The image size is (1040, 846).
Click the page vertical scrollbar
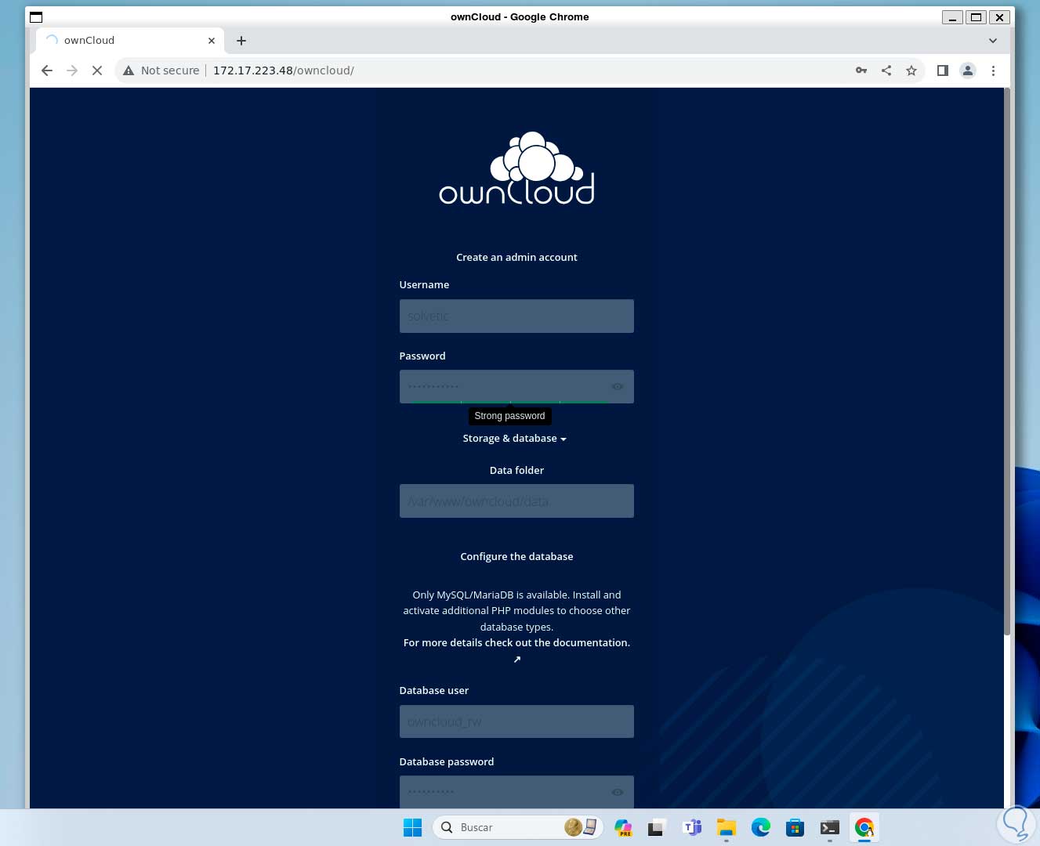pyautogui.click(x=1008, y=360)
